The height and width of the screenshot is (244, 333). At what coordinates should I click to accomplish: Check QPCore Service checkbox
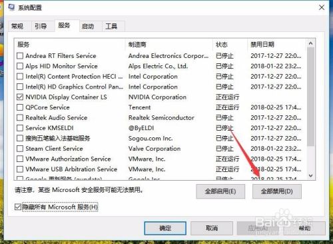coord(20,107)
